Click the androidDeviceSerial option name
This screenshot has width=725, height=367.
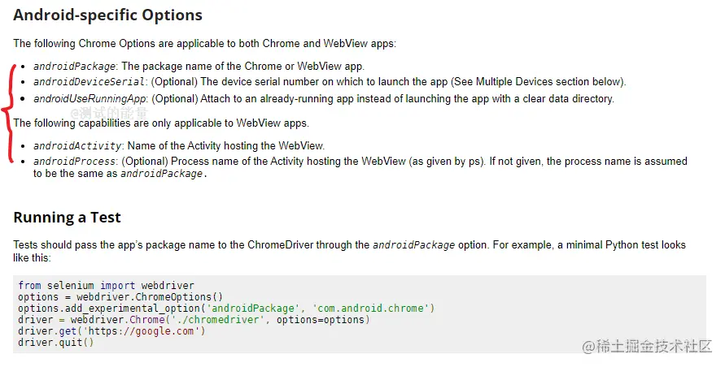(90, 82)
